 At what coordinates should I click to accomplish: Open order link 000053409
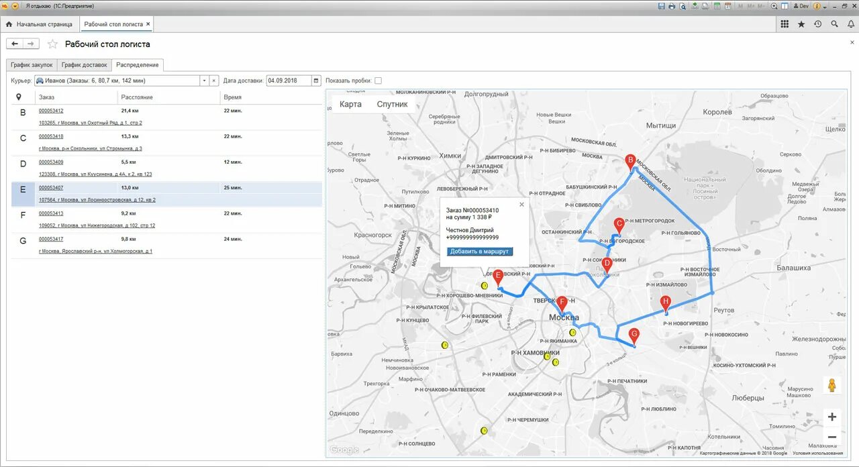pyautogui.click(x=51, y=162)
